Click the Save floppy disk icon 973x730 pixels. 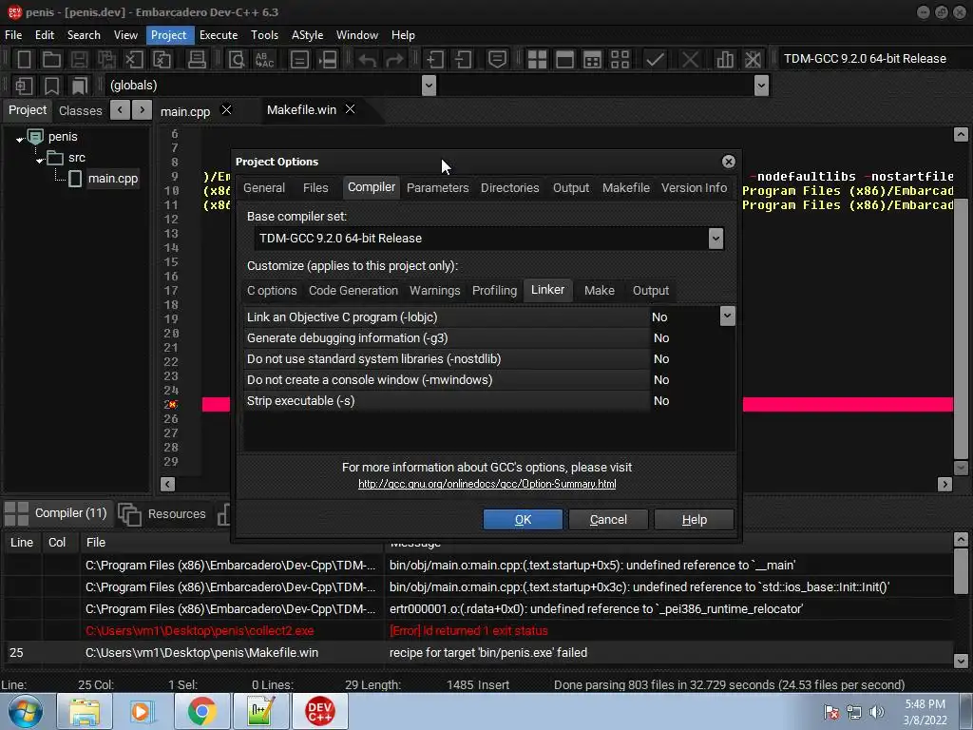click(x=79, y=60)
